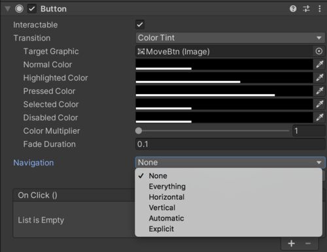
Task: Click the List is Empty text
Action: coord(41,220)
